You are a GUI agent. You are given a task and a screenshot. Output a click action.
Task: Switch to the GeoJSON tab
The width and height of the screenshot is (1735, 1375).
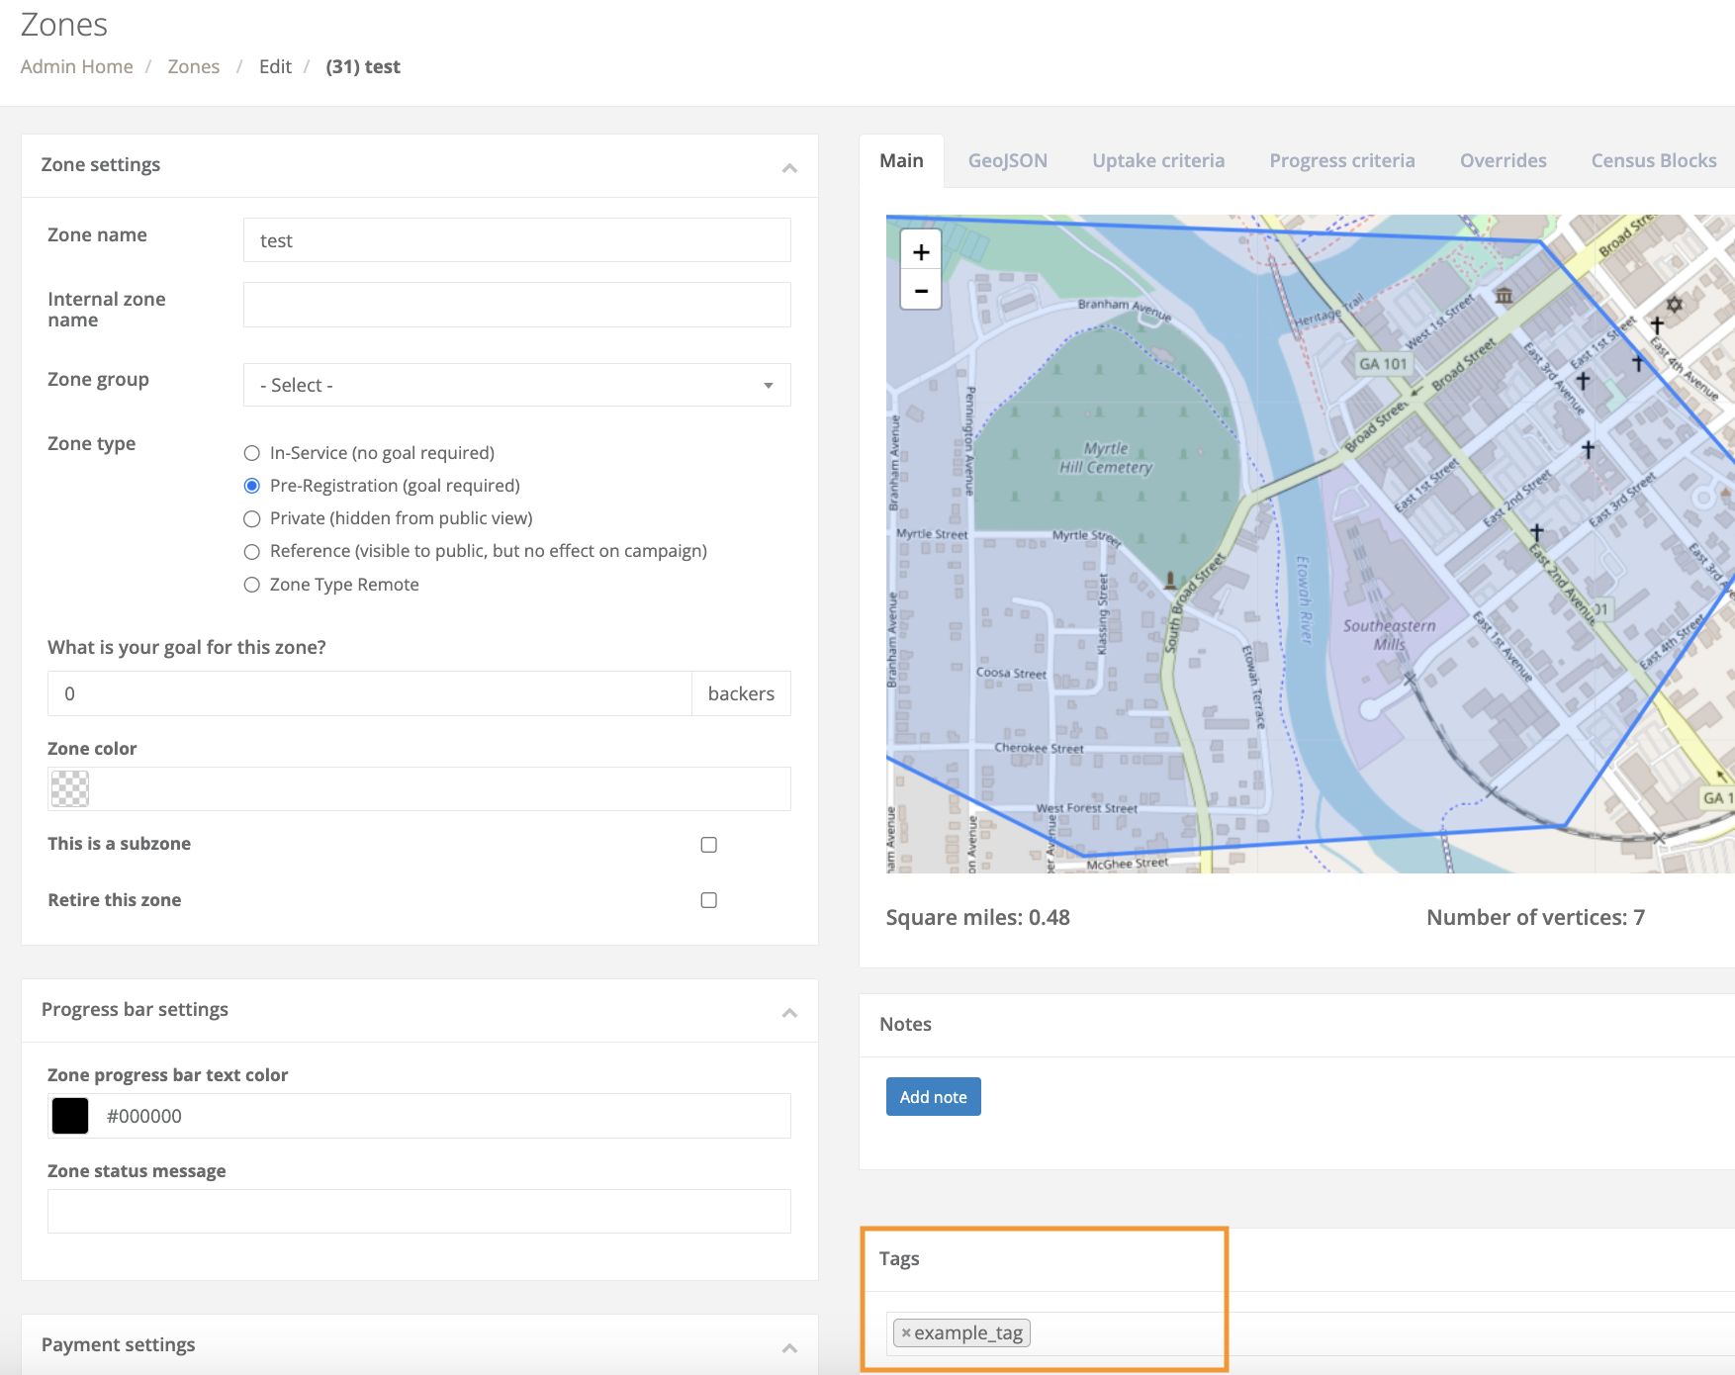pyautogui.click(x=1007, y=159)
